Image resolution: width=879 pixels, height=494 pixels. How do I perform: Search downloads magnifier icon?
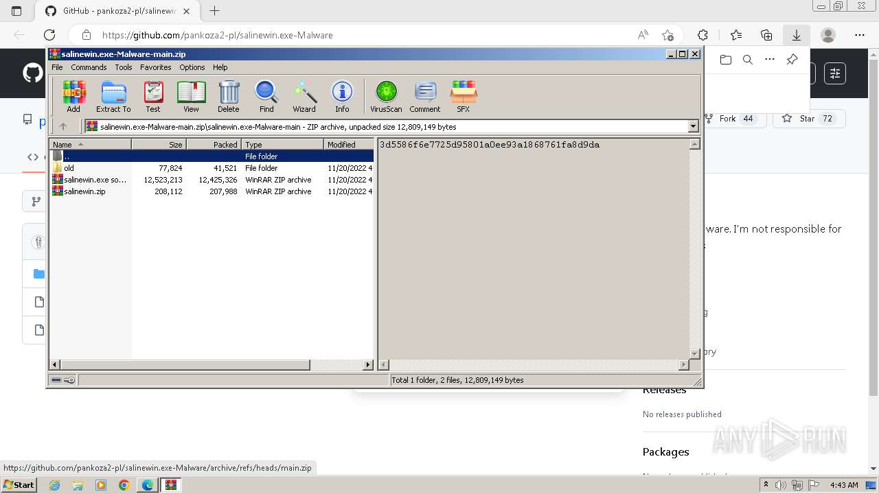click(x=748, y=60)
